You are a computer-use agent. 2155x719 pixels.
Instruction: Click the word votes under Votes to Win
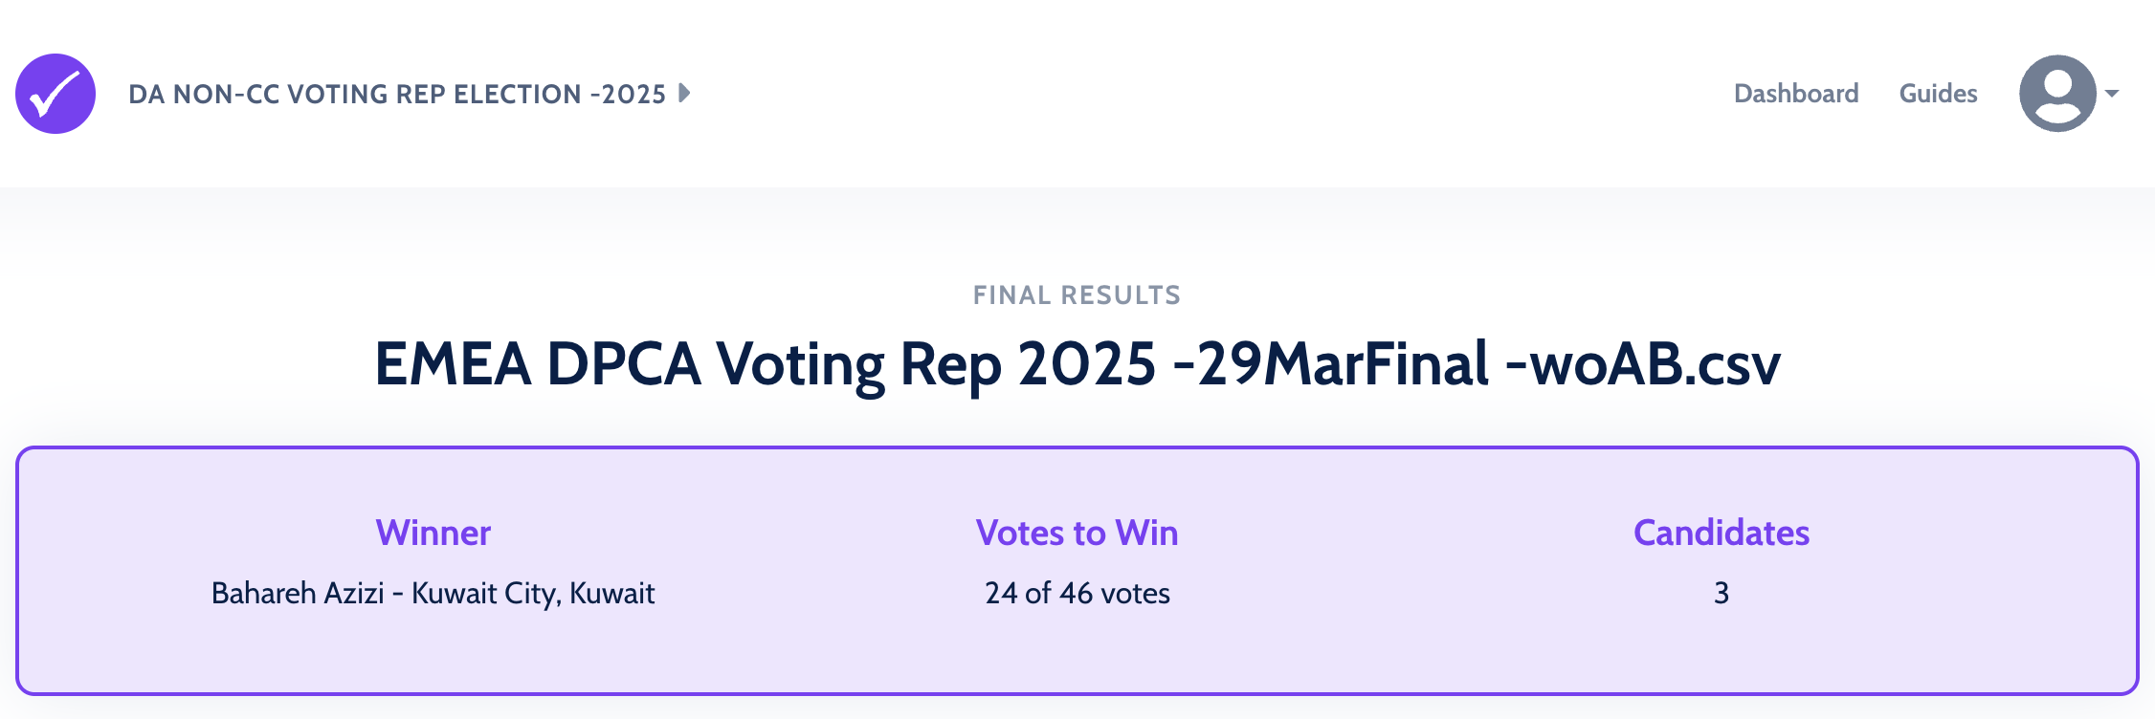tap(1135, 593)
